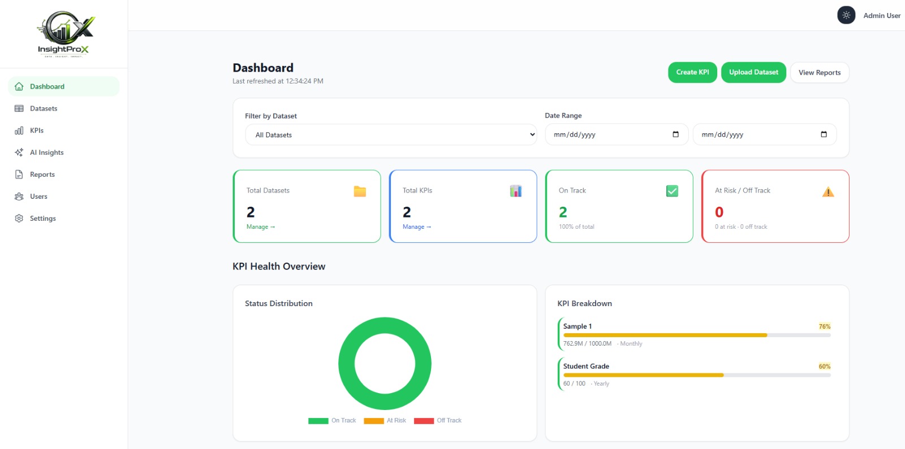Click the Upload Dataset button
Screen dimensions: 905x449
pos(753,72)
